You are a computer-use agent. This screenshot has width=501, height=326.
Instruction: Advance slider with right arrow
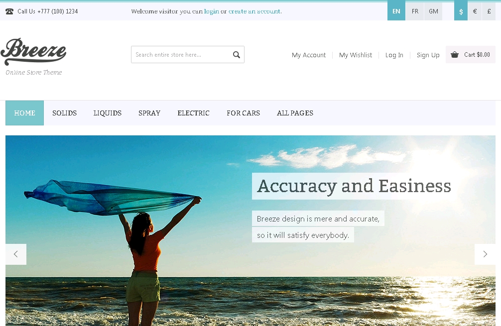point(485,254)
